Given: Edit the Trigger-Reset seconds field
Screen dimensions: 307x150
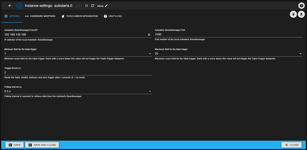Looking at the screenshot, I should click(78, 73).
